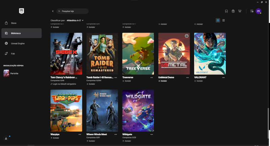Switch to grid view
This screenshot has width=270, height=146.
click(x=218, y=20)
